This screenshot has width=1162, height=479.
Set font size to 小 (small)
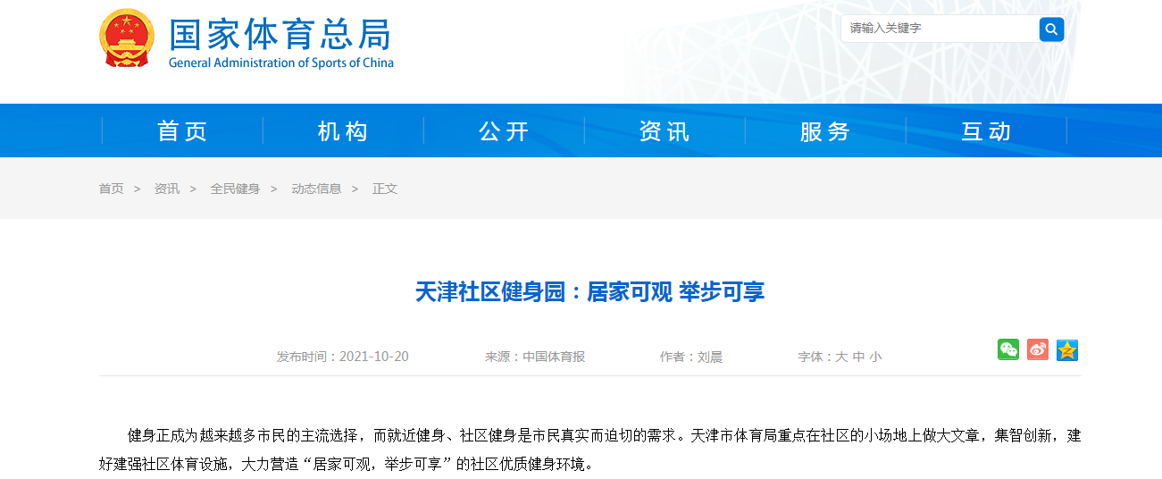click(x=875, y=357)
